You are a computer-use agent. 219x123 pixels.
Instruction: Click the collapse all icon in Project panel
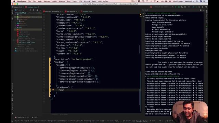pos(34,10)
